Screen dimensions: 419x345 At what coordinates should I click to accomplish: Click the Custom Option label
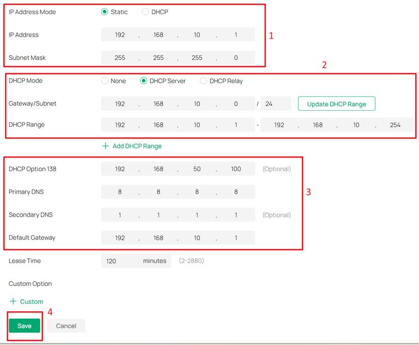click(30, 284)
